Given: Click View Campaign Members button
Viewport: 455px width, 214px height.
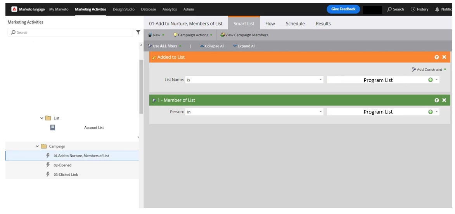Looking at the screenshot, I should (x=244, y=35).
